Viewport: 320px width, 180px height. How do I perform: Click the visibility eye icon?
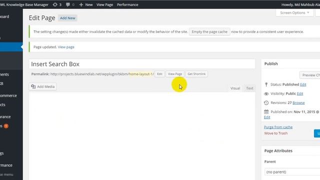266,93
